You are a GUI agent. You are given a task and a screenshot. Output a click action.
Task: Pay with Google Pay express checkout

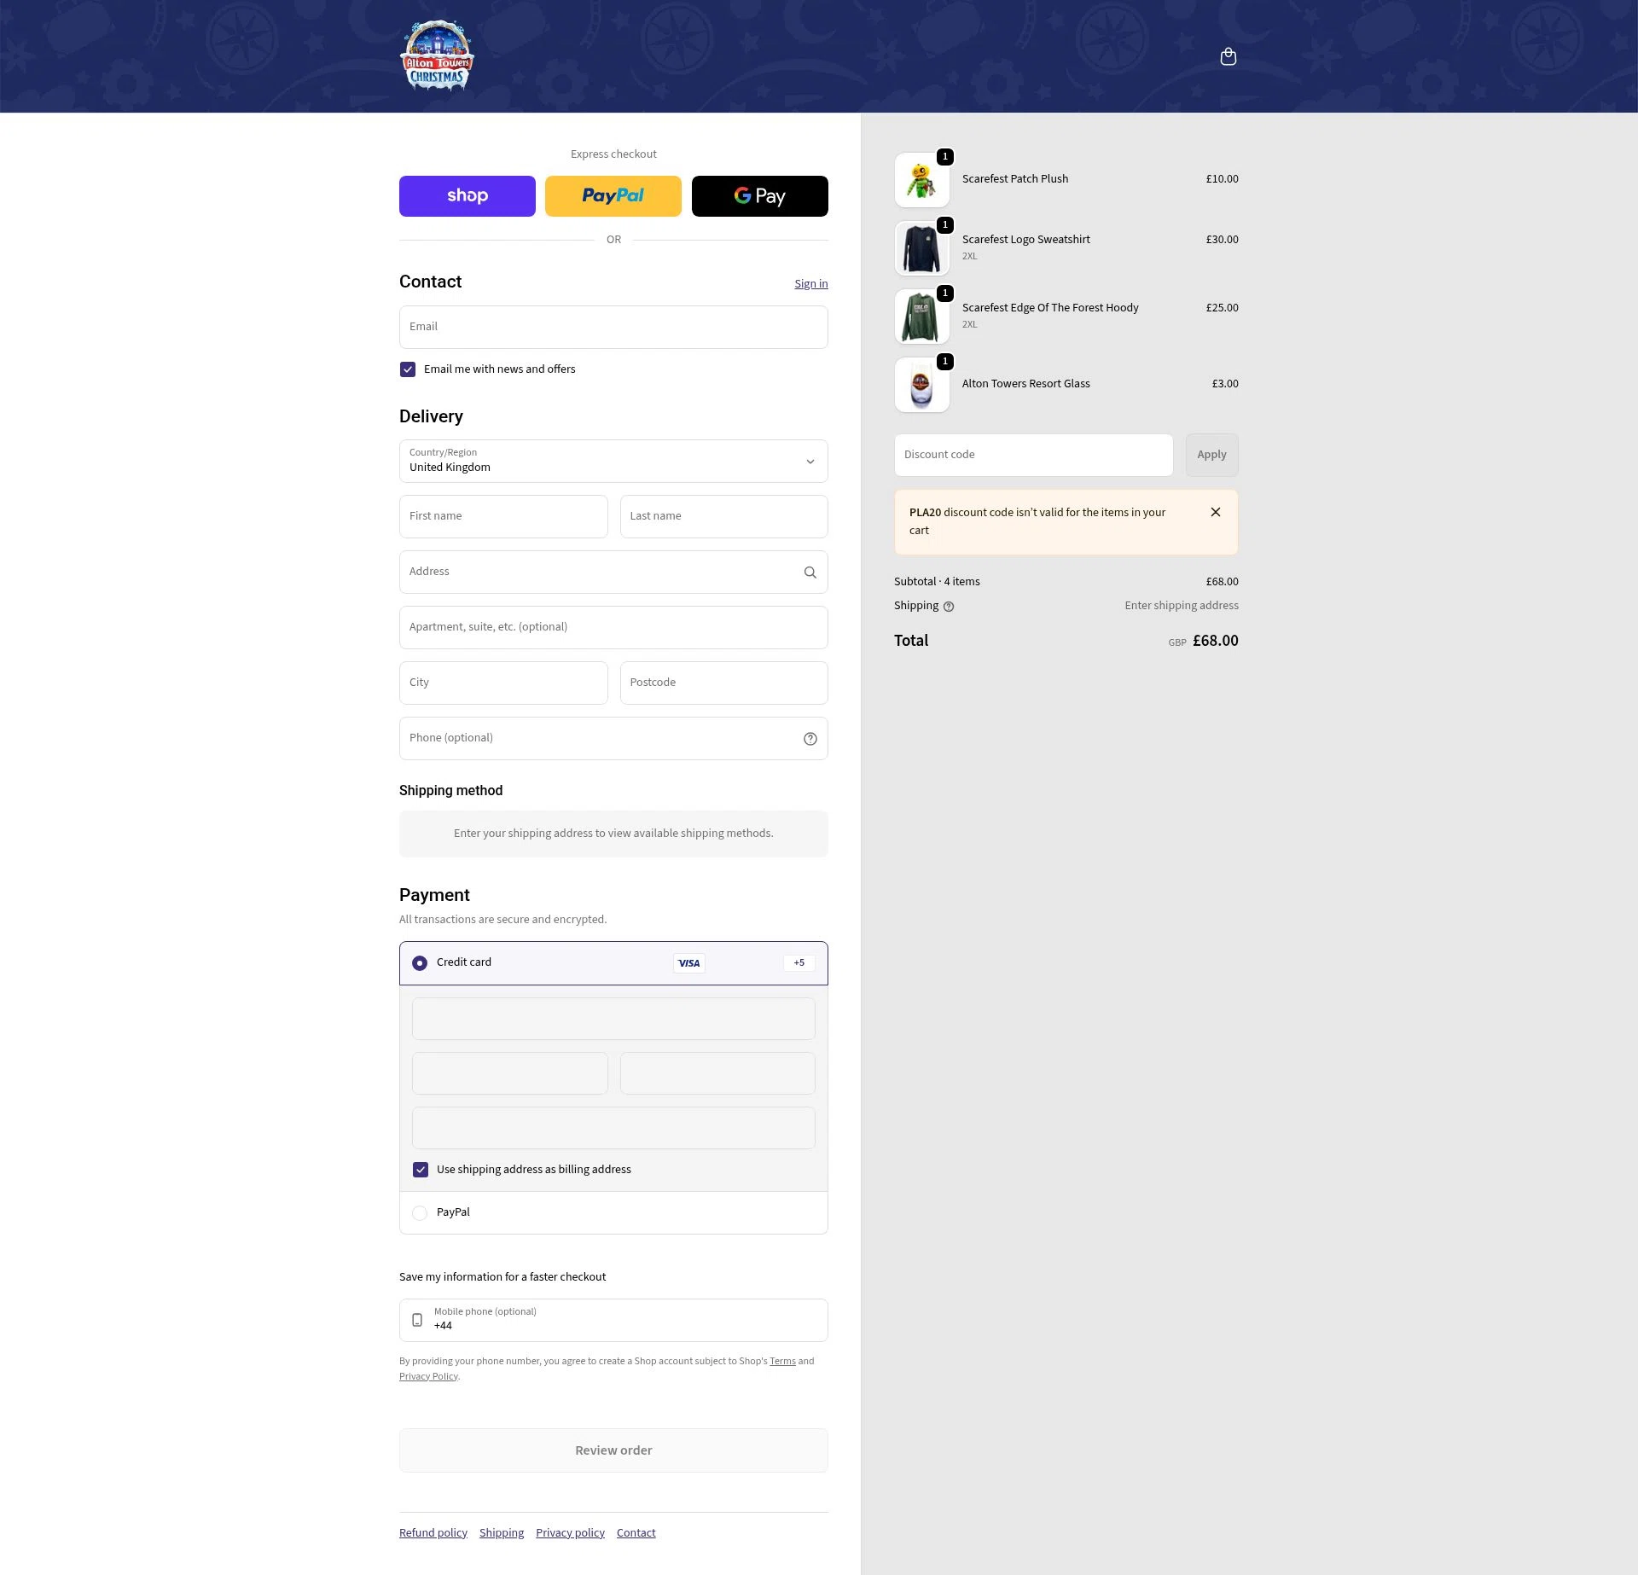[758, 195]
